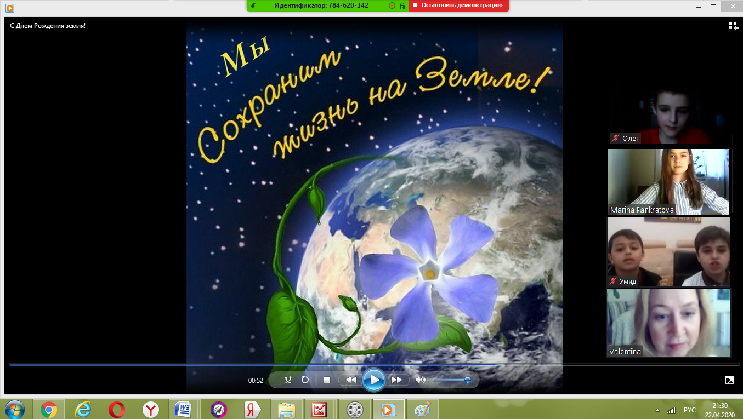Switch to library view icon

point(734,25)
